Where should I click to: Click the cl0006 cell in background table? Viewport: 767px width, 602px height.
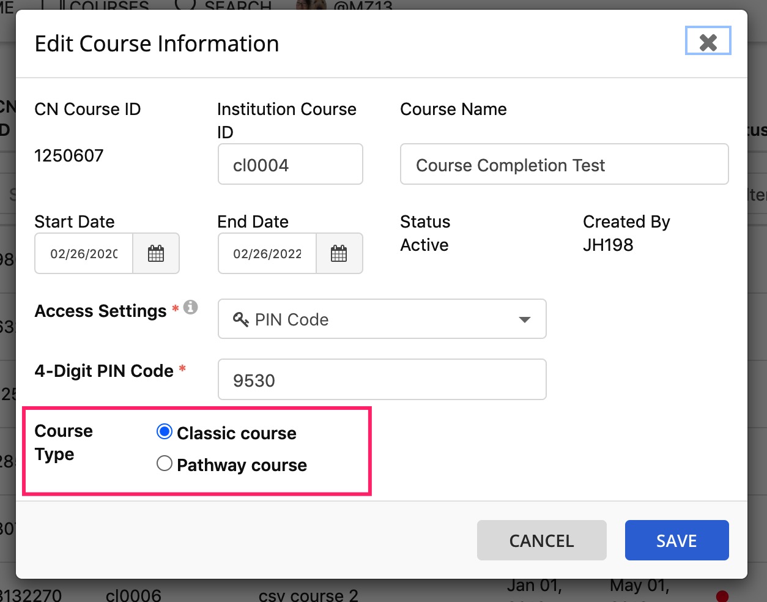pos(133,595)
